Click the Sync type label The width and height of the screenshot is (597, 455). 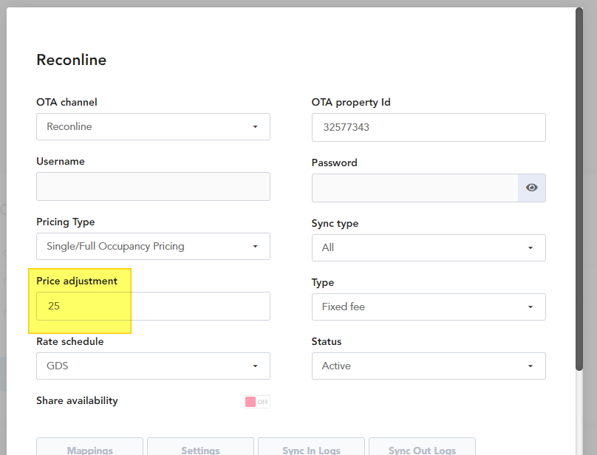point(335,224)
